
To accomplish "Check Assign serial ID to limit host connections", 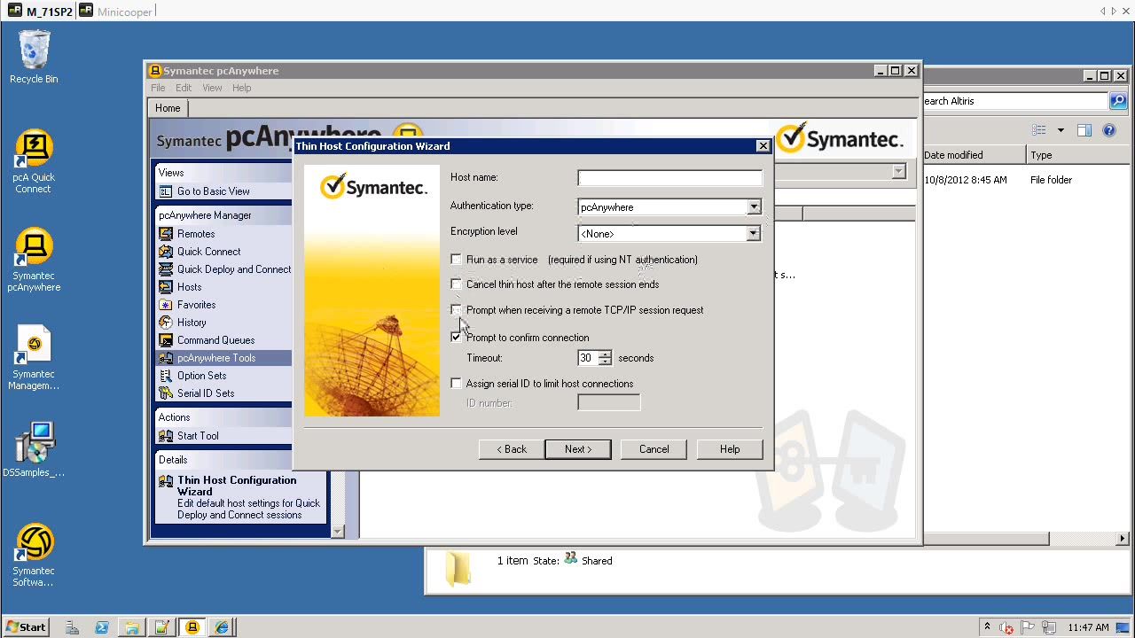I will [x=456, y=383].
